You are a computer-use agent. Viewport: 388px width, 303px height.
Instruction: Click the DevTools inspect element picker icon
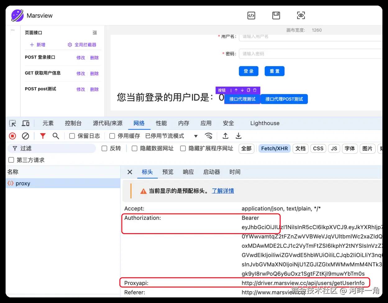pos(12,123)
